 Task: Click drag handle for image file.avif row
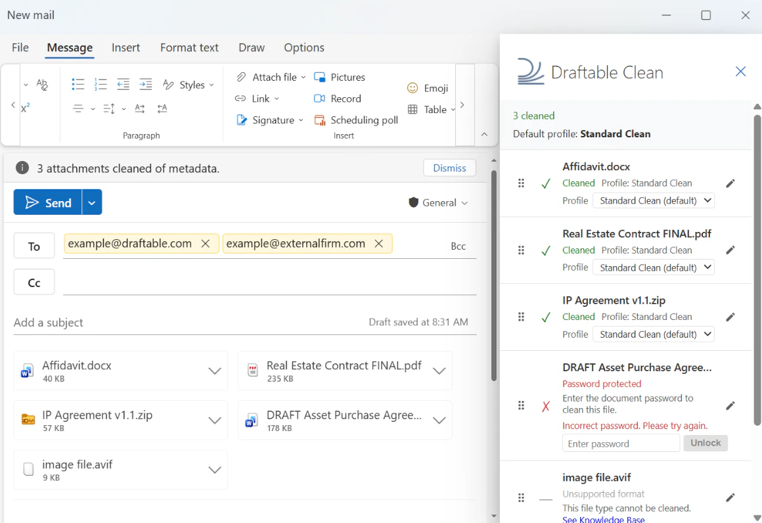[521, 497]
